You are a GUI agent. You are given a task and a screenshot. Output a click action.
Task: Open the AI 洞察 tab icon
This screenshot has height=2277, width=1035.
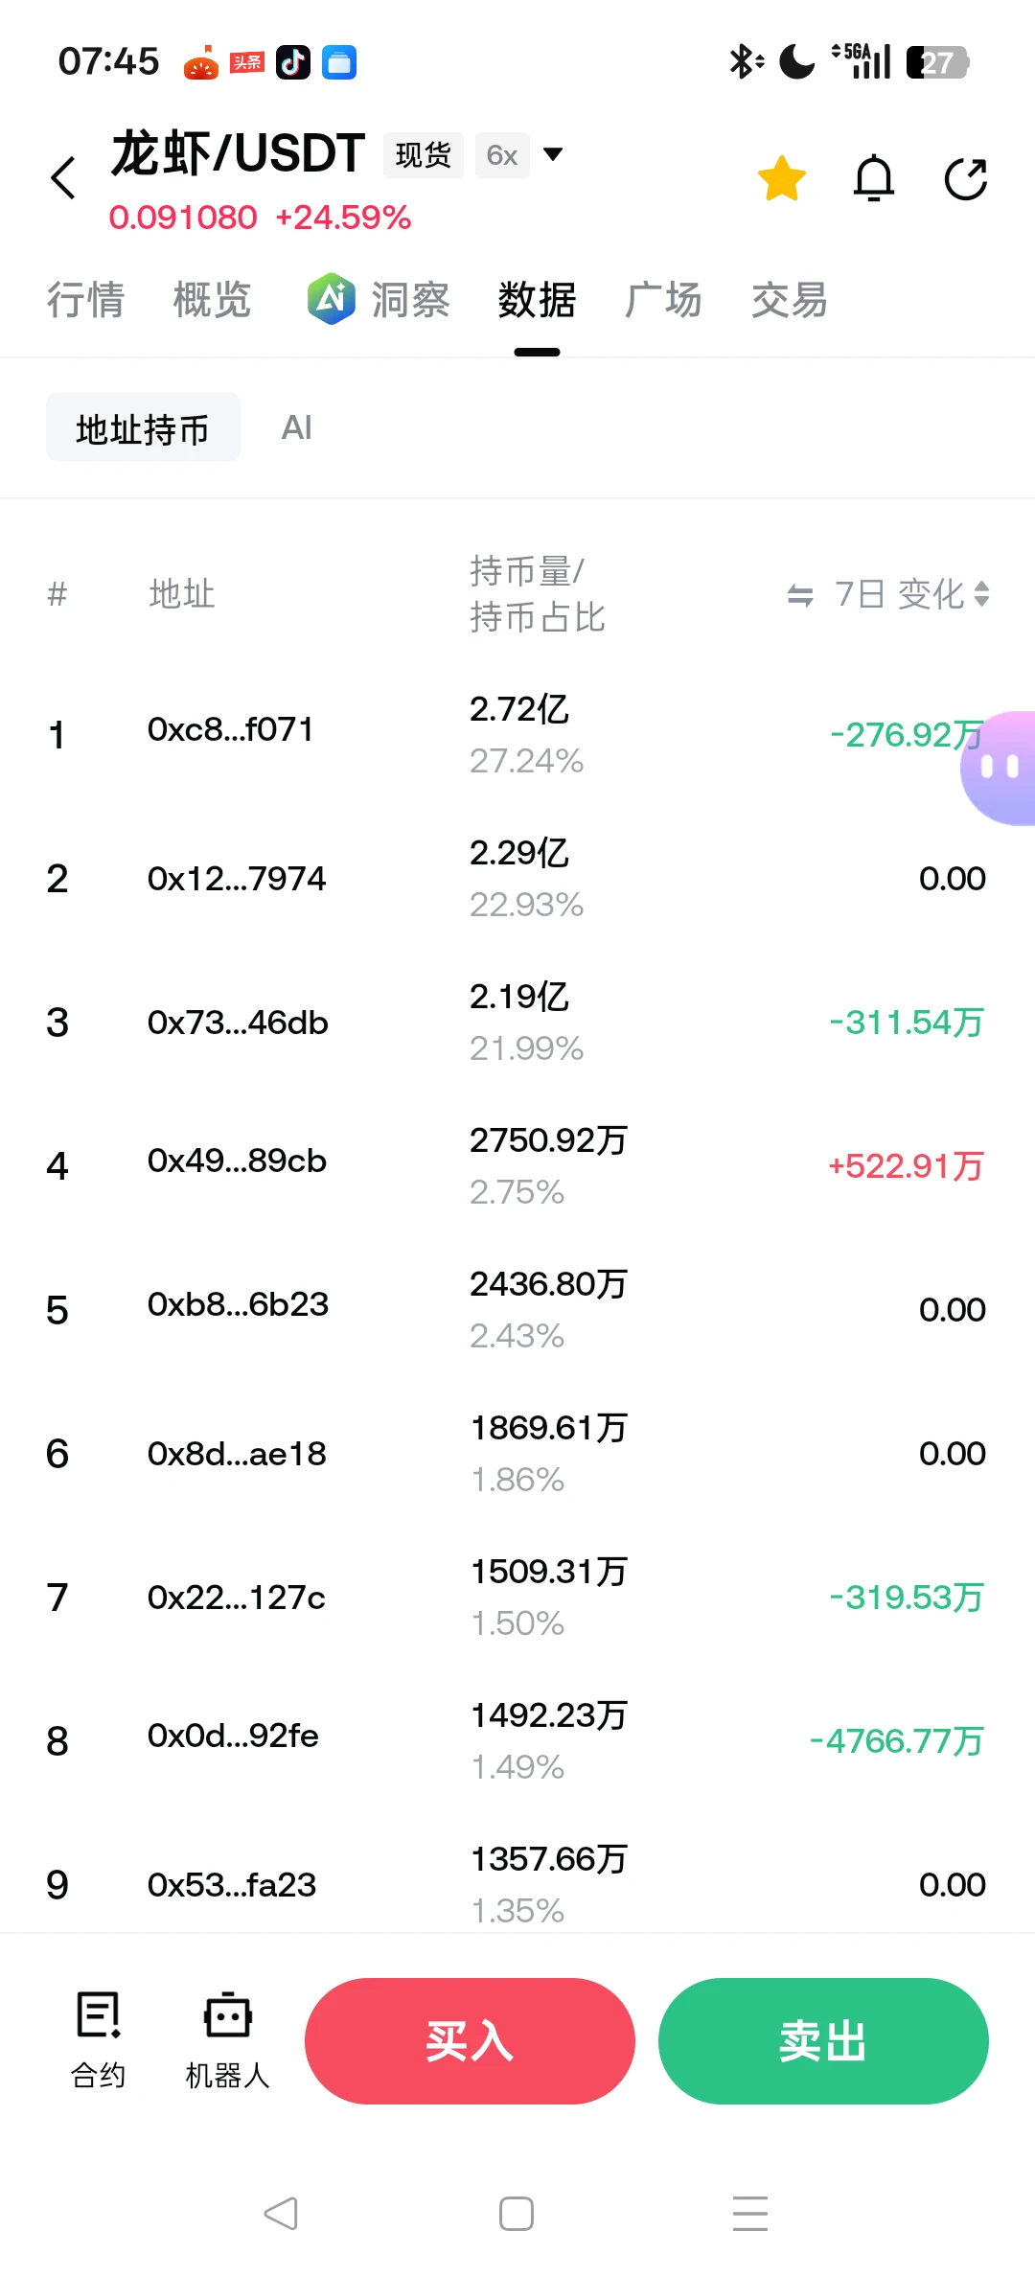coord(331,299)
